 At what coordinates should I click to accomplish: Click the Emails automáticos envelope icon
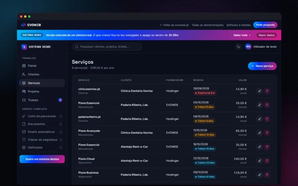click(x=24, y=132)
